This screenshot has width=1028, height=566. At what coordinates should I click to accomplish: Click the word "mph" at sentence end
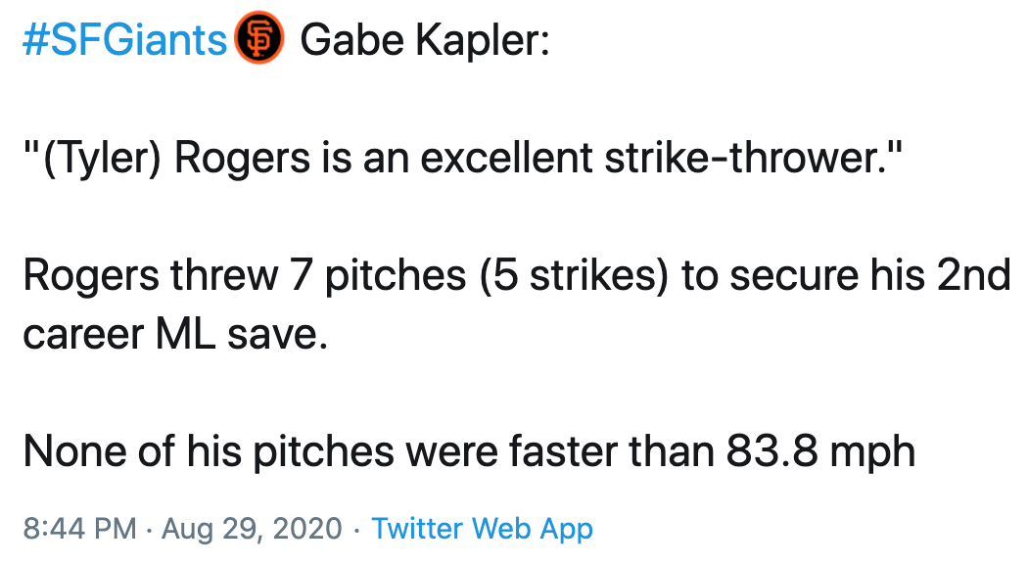coord(874,451)
